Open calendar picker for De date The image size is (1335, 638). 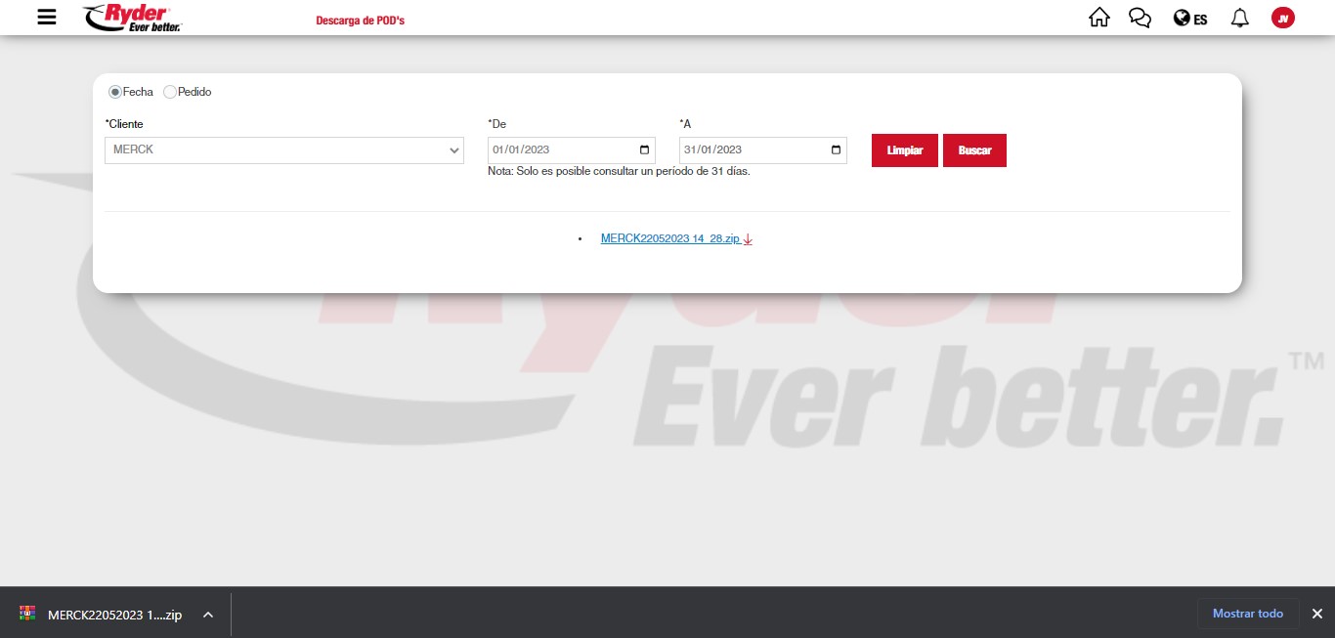click(x=644, y=150)
